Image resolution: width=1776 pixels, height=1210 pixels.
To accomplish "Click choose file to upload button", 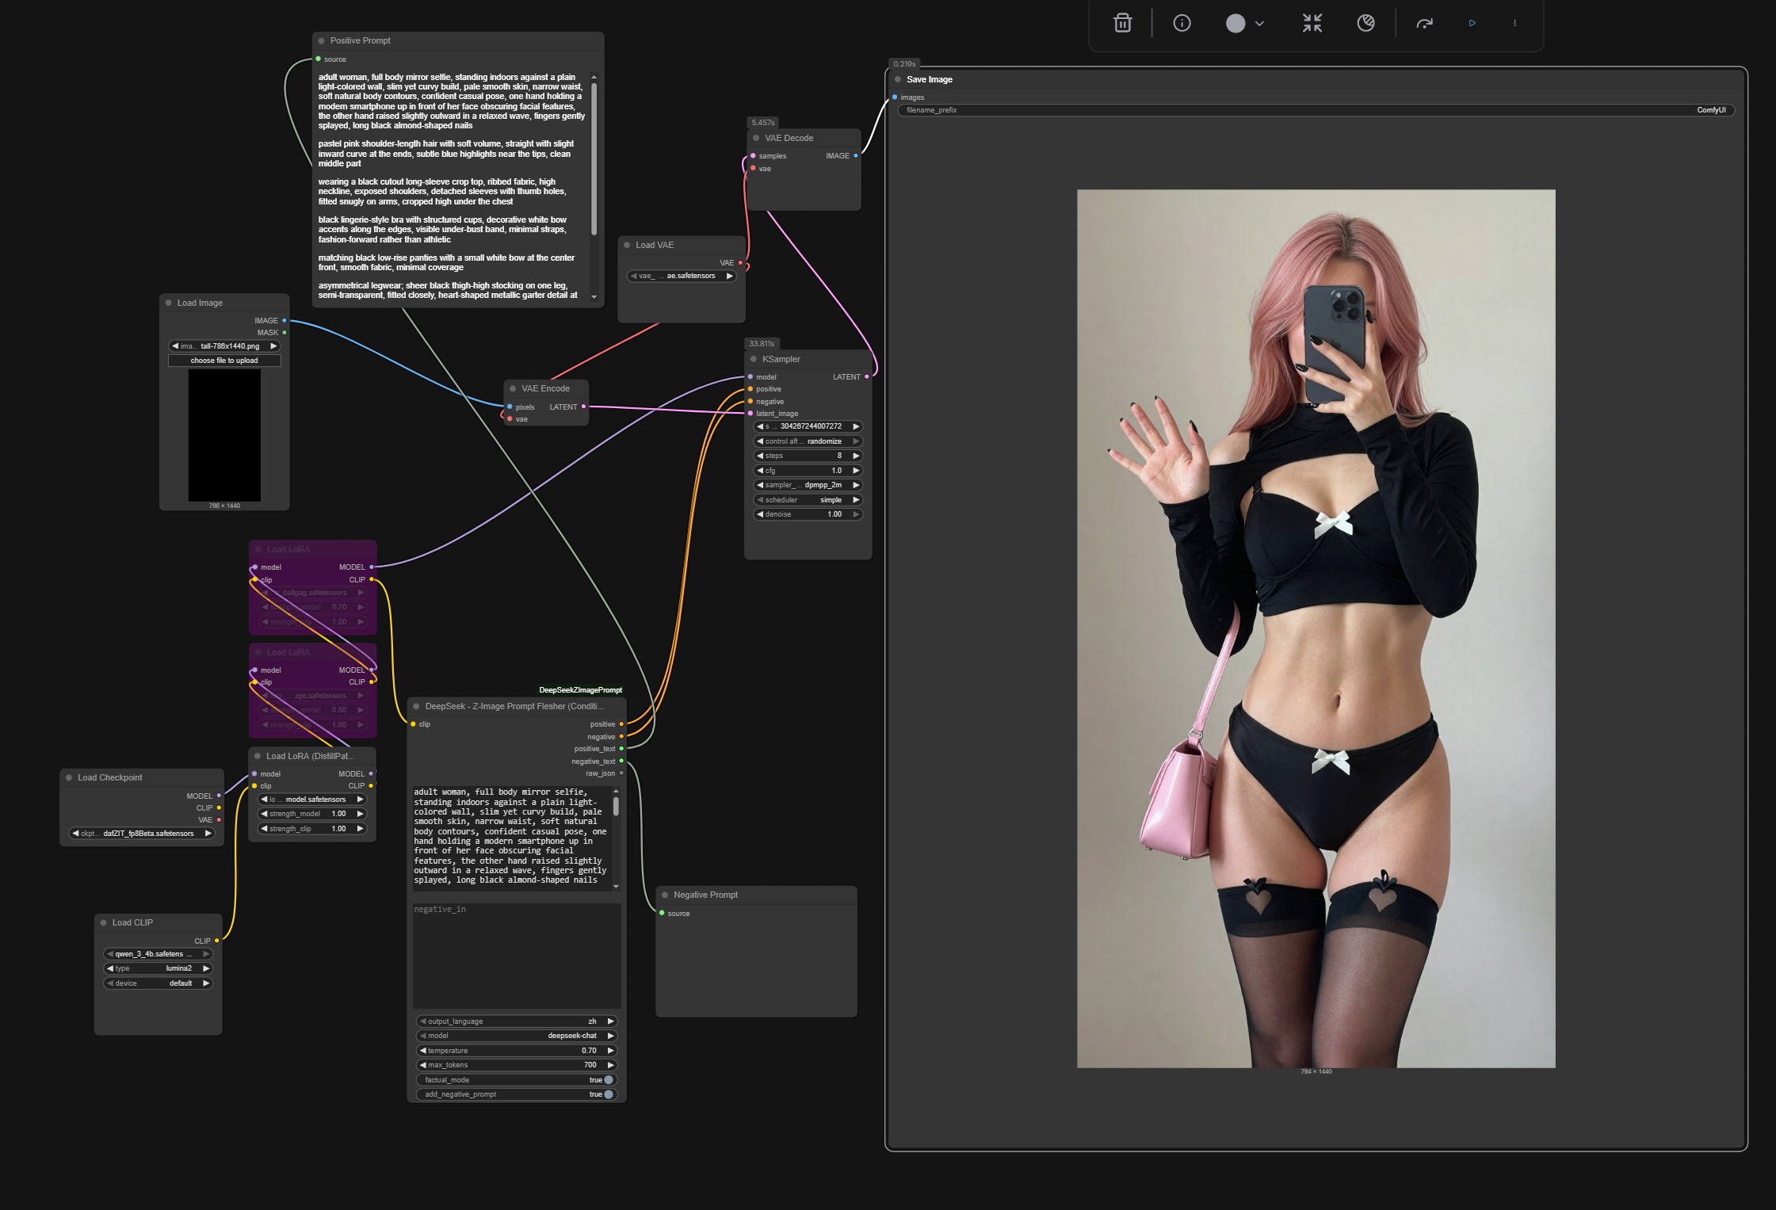I will click(x=224, y=361).
